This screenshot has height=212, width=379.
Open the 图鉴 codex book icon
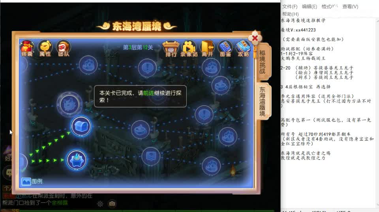[x=225, y=49]
